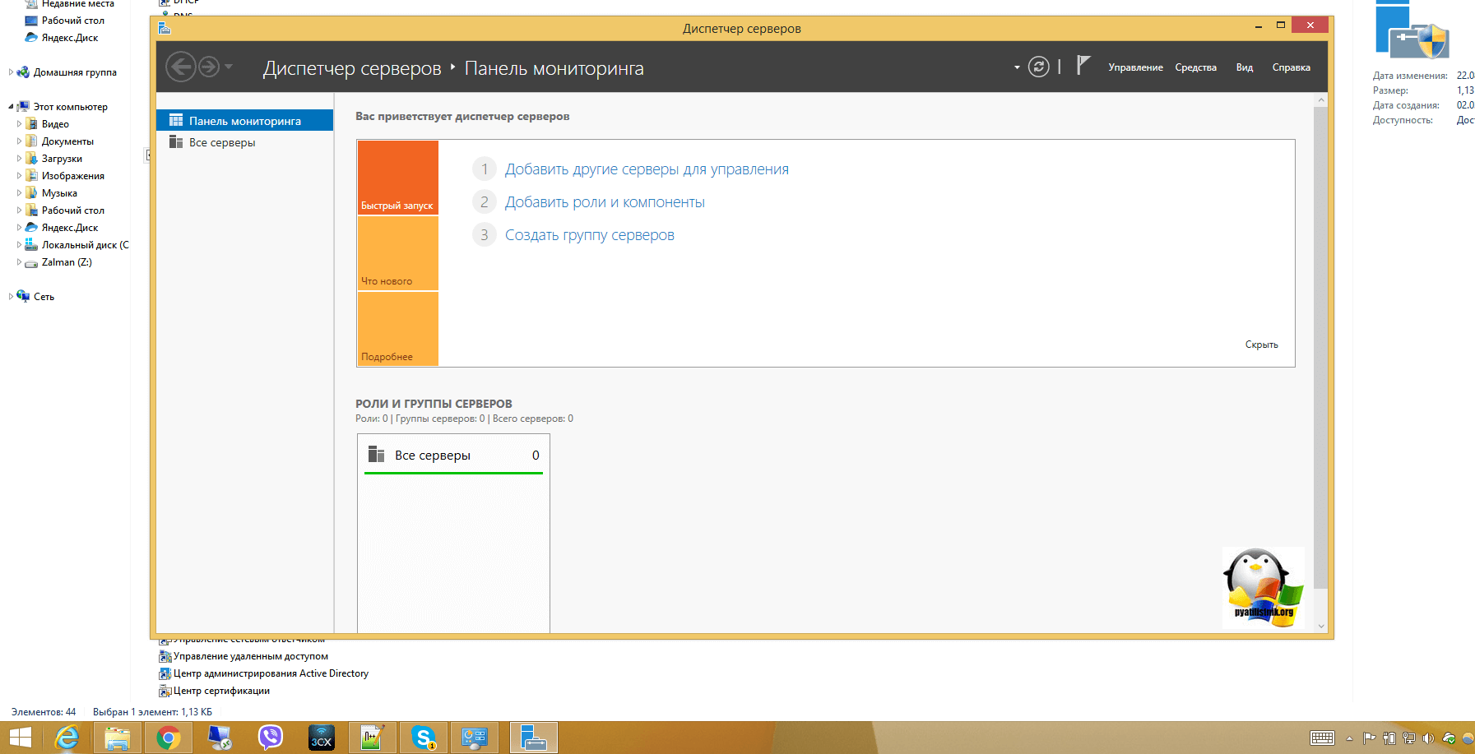Open Google Chrome from the taskbar
Screen dimensions: 1475x754
tap(169, 738)
